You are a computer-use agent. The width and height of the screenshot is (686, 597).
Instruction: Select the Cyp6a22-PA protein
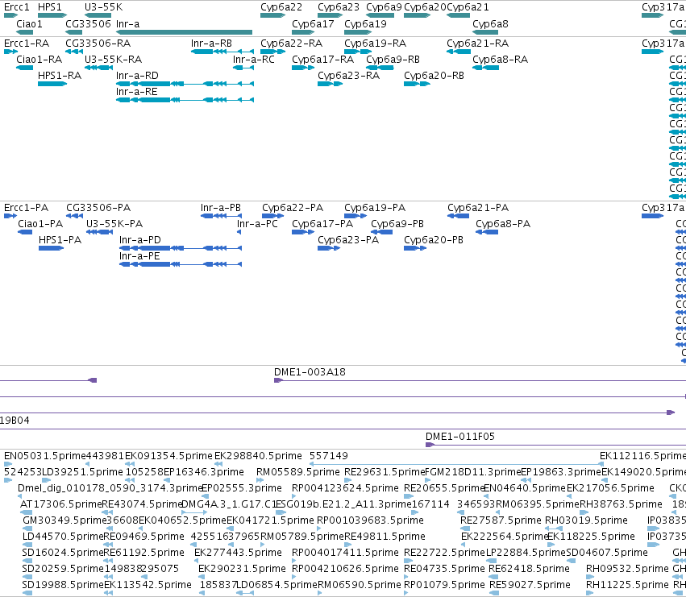pos(273,216)
